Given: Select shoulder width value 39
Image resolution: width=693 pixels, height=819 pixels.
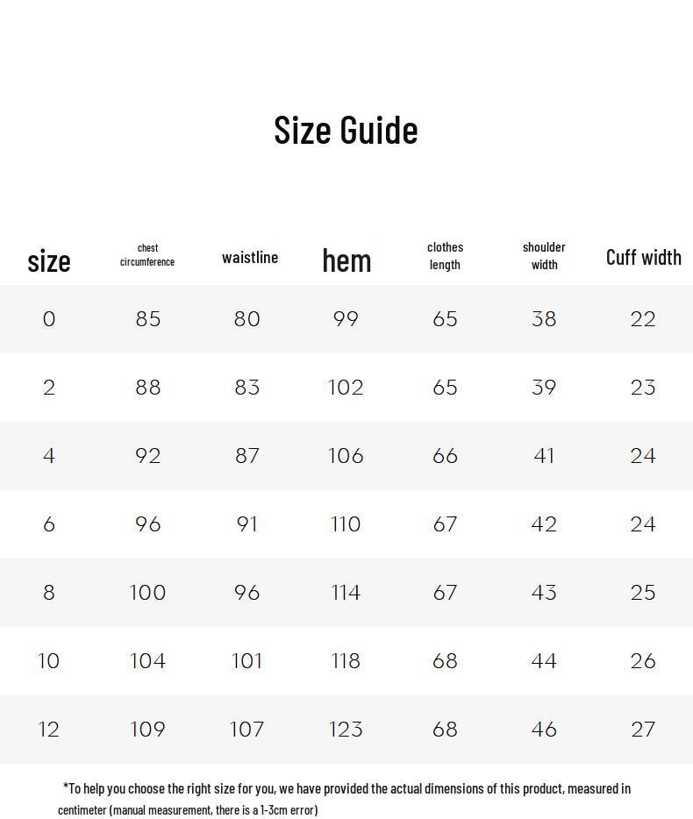Looking at the screenshot, I should click(544, 388).
